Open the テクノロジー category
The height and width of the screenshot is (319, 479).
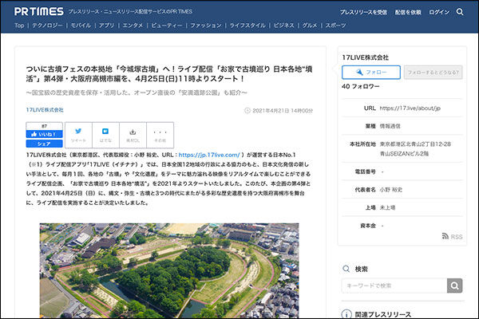pos(47,26)
